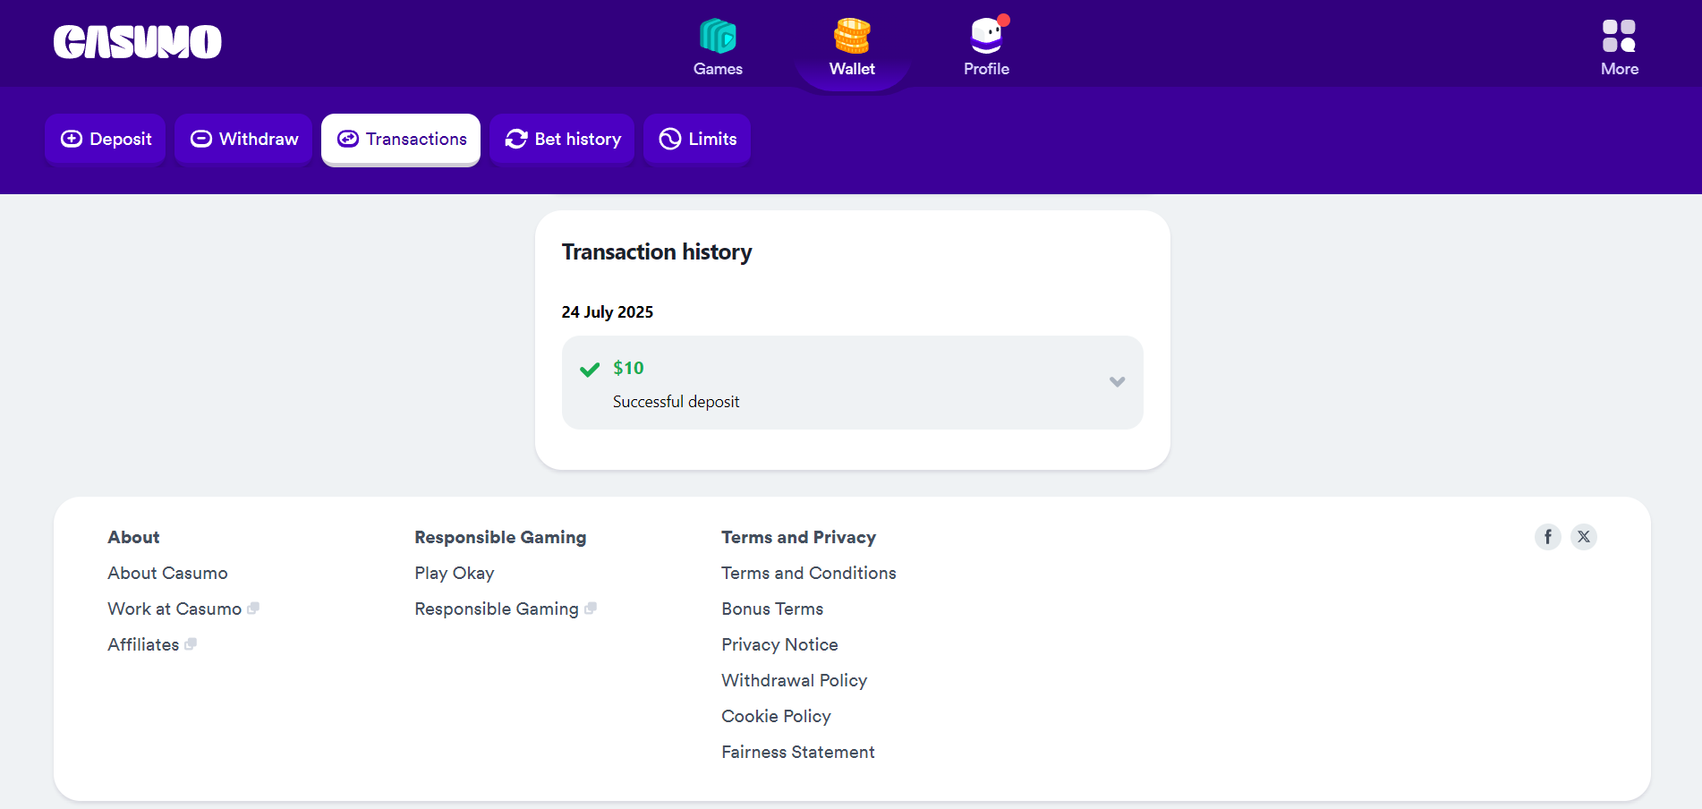Open the Facebook social icon
This screenshot has height=809, width=1702.
click(x=1548, y=537)
